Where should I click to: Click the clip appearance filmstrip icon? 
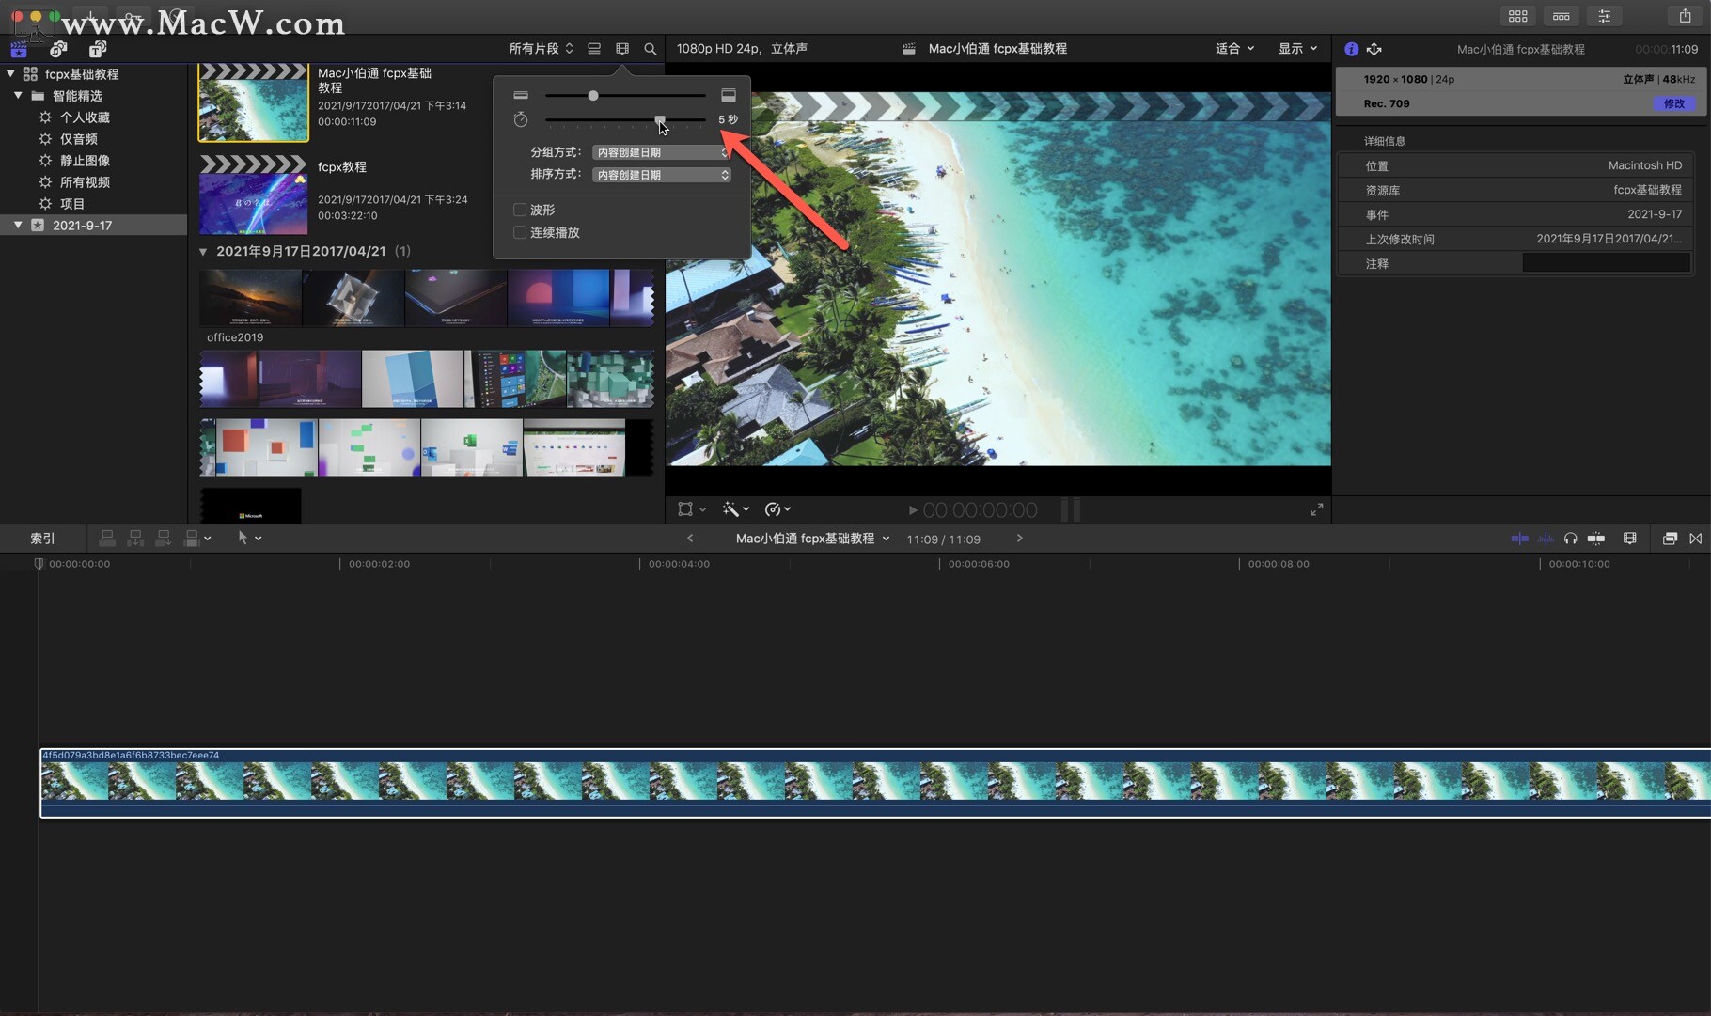click(x=622, y=49)
